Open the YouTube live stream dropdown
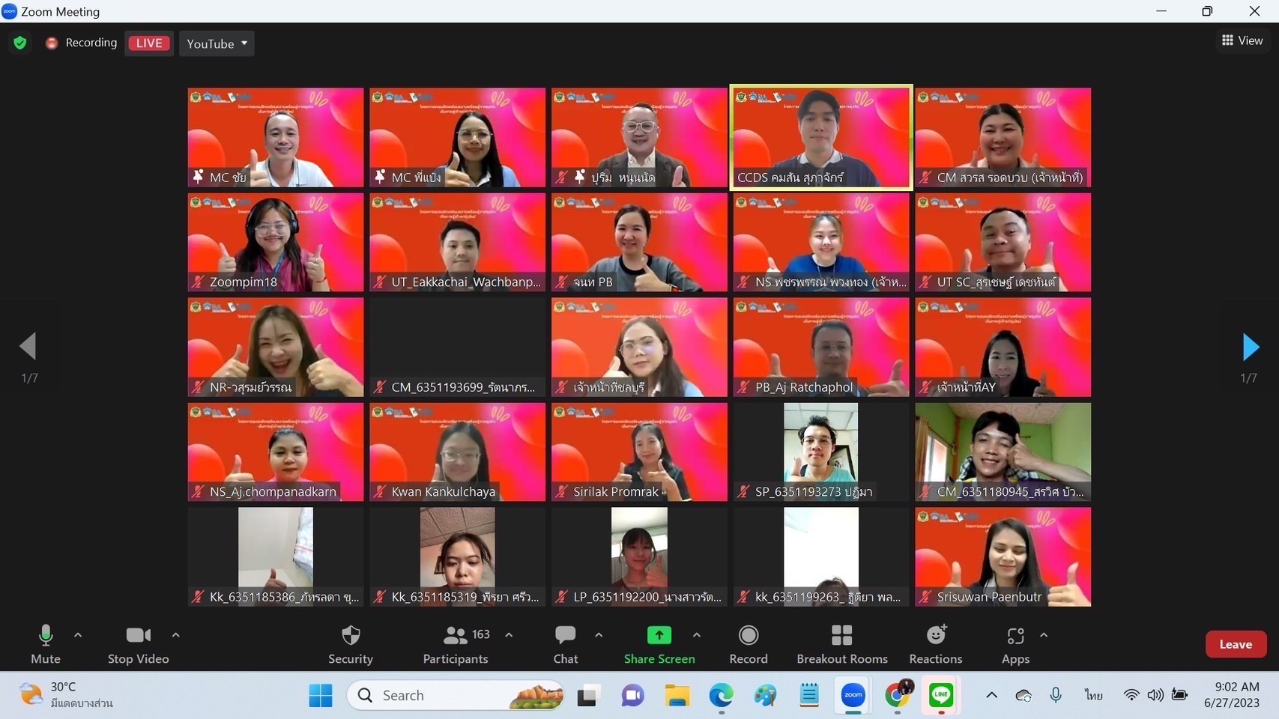This screenshot has height=719, width=1279. click(217, 43)
